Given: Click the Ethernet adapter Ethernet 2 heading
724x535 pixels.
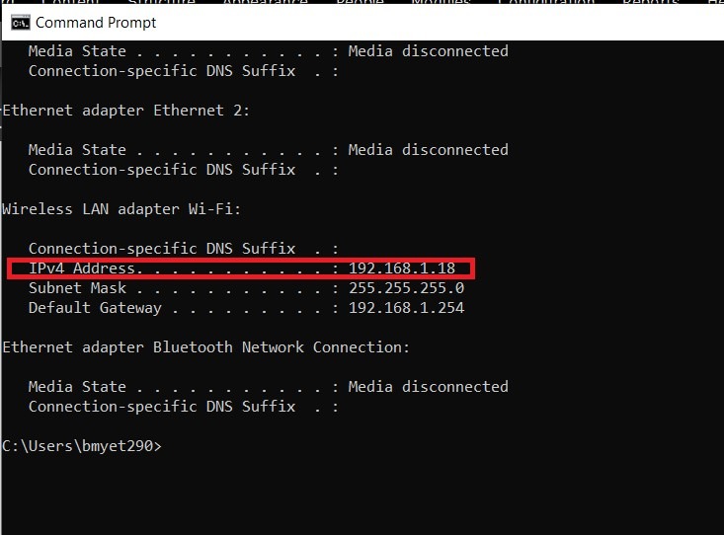Looking at the screenshot, I should point(125,111).
